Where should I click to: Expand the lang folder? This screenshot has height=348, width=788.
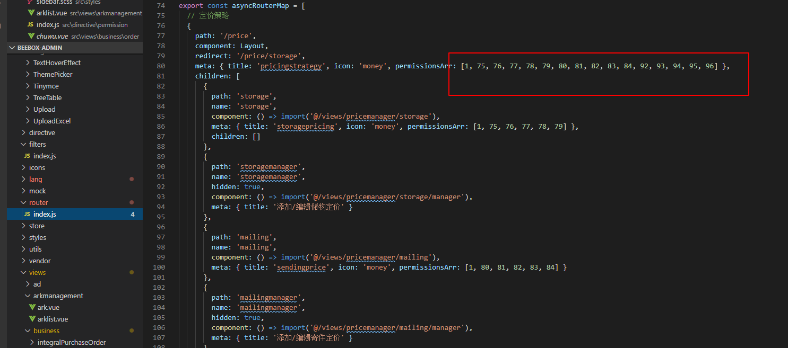(36, 179)
